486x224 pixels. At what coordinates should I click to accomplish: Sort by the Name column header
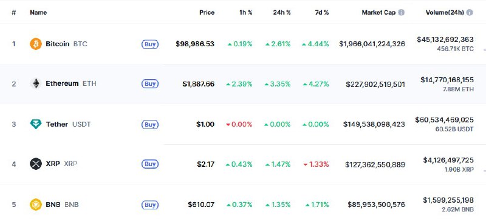coord(38,12)
